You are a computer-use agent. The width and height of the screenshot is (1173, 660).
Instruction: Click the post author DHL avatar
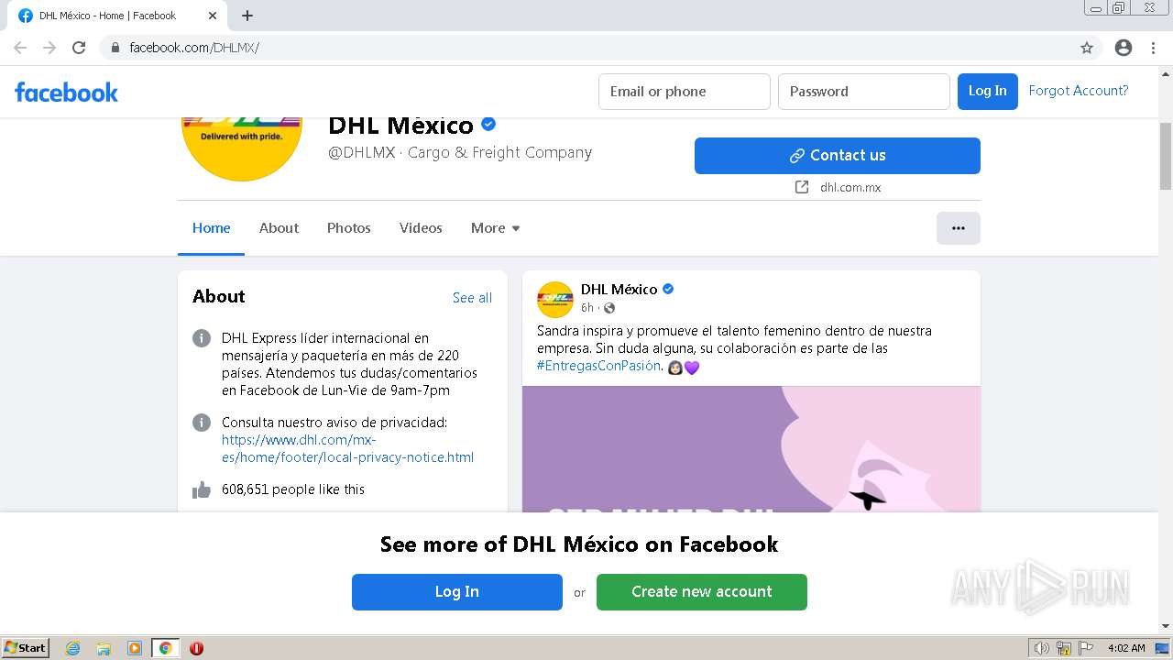[x=555, y=299]
